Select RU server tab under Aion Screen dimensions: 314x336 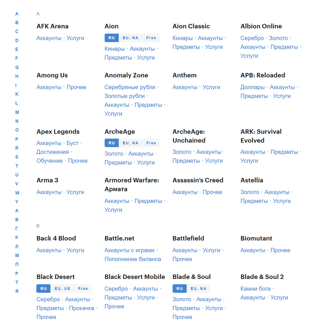(x=112, y=38)
